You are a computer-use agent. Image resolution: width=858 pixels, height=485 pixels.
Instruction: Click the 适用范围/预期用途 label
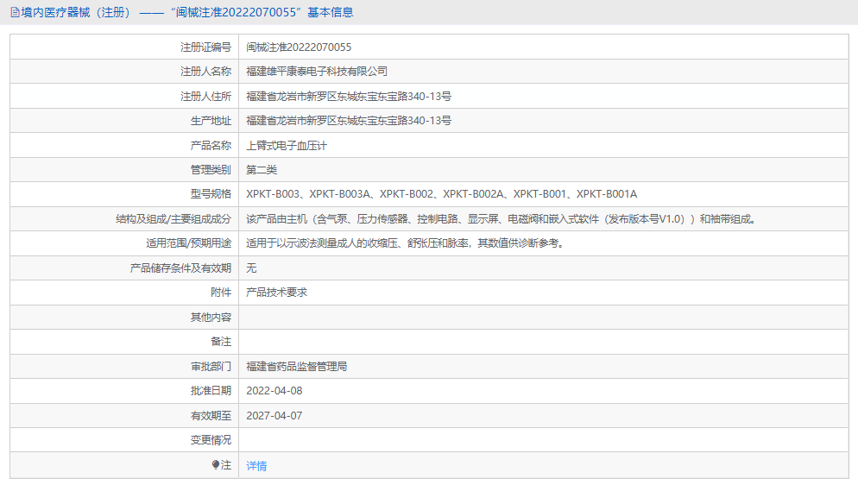tap(188, 243)
